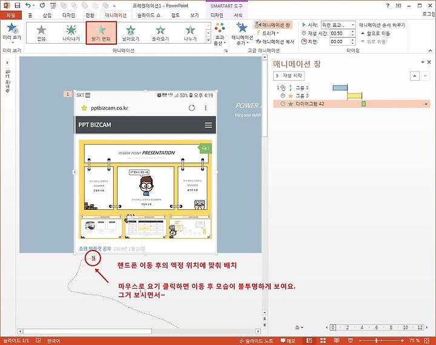This screenshot has width=436, height=345.
Task: Click the 재생 시작 play button
Action: [289, 76]
